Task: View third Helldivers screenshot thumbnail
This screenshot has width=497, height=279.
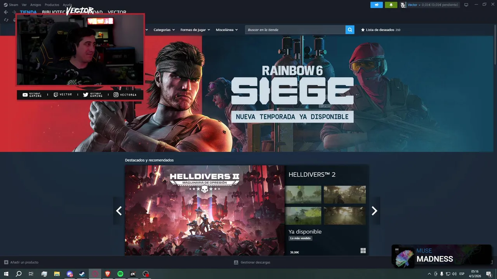Action: click(x=303, y=215)
